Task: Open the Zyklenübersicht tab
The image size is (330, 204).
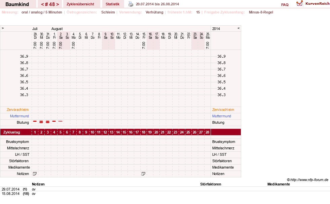Action: coord(80,4)
